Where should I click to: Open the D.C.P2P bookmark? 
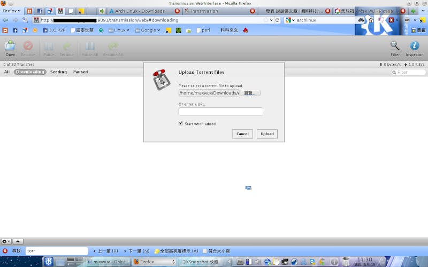coord(54,30)
